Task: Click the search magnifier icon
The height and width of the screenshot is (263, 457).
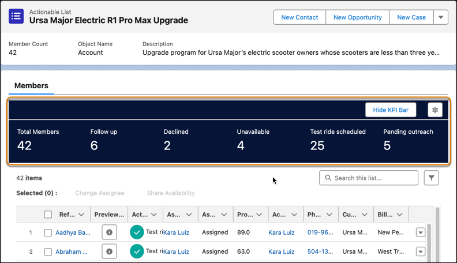Action: pos(328,178)
